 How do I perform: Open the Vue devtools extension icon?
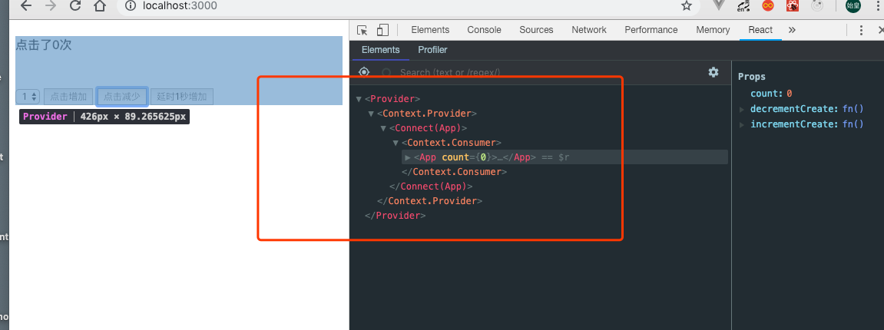pyautogui.click(x=718, y=5)
